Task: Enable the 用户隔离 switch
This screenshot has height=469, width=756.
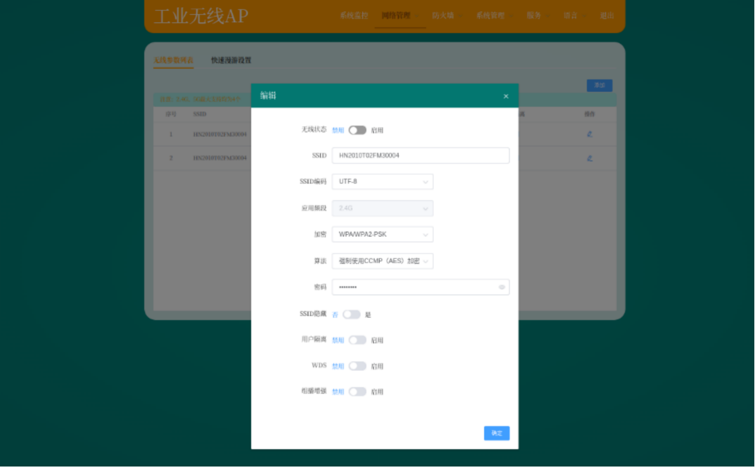Action: click(357, 340)
